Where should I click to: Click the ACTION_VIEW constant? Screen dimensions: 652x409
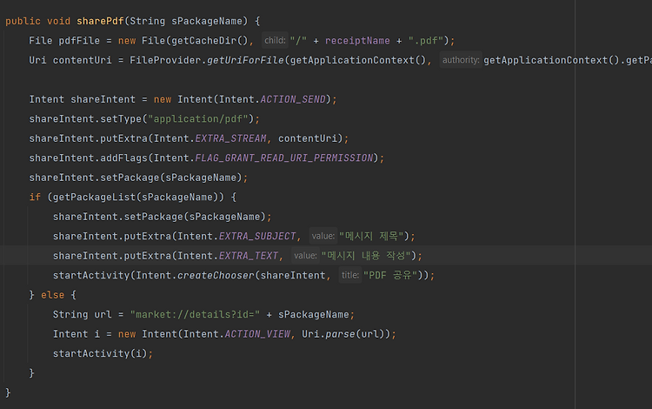tap(257, 334)
